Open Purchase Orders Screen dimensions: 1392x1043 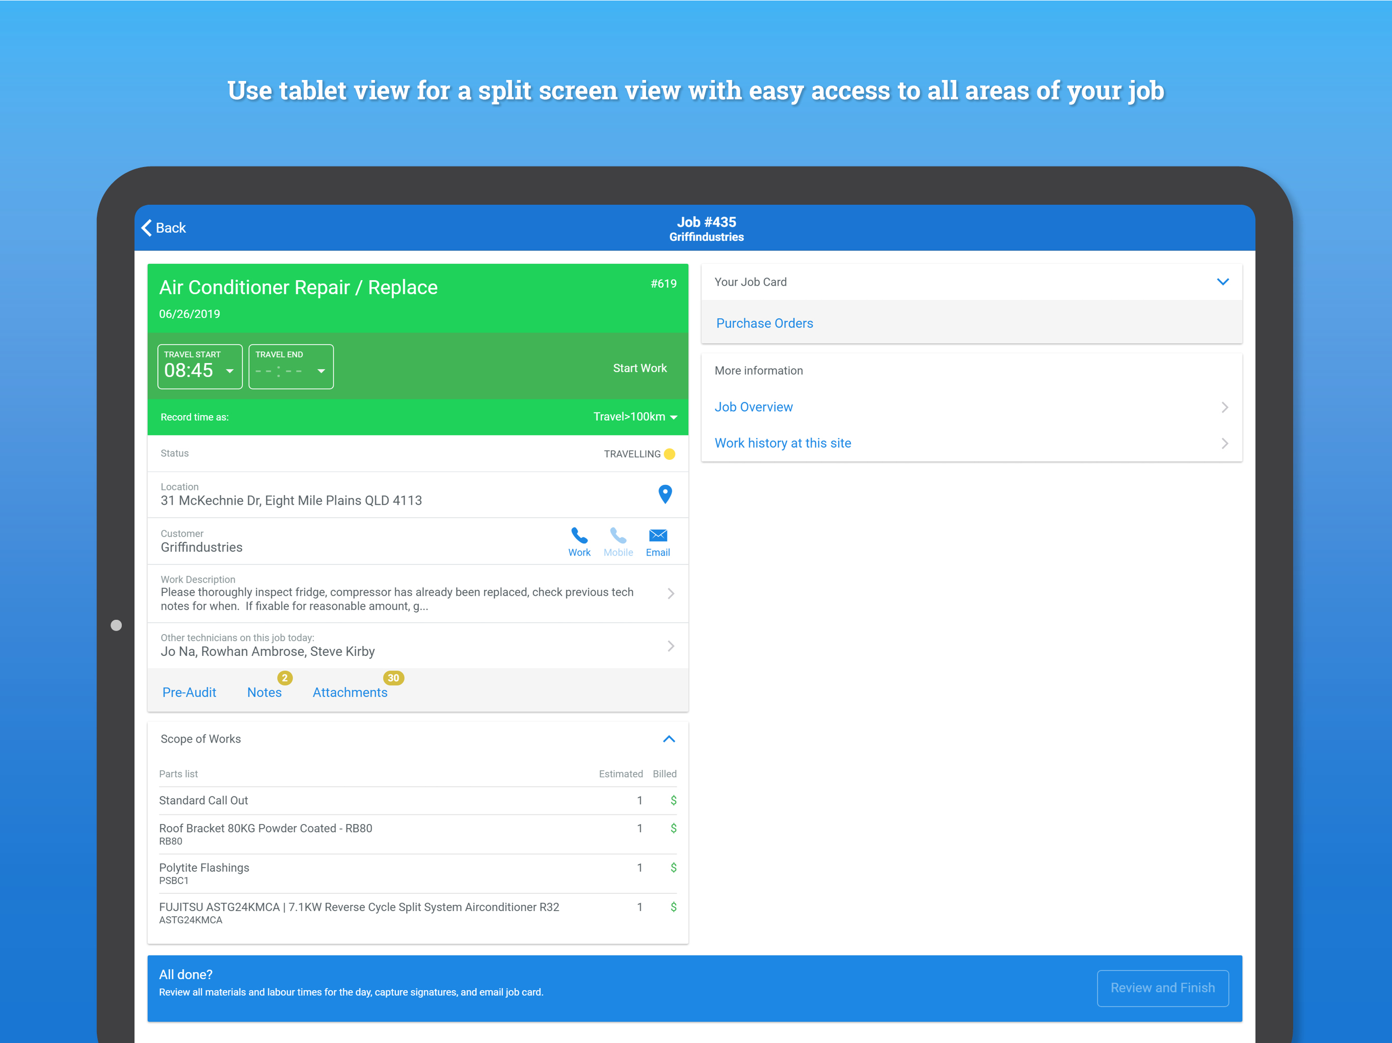point(764,323)
